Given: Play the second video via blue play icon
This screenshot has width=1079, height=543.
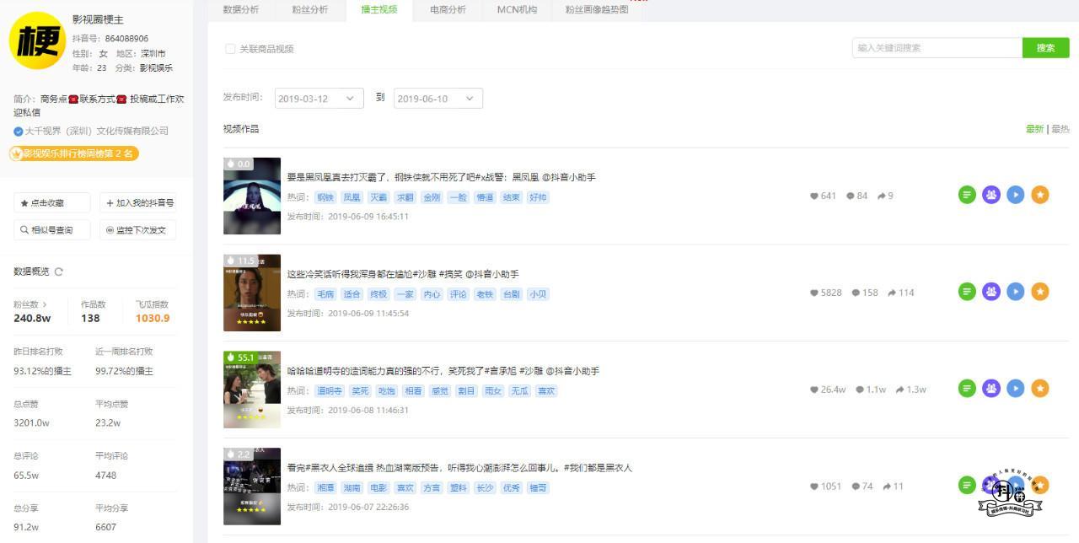Looking at the screenshot, I should (x=1016, y=292).
